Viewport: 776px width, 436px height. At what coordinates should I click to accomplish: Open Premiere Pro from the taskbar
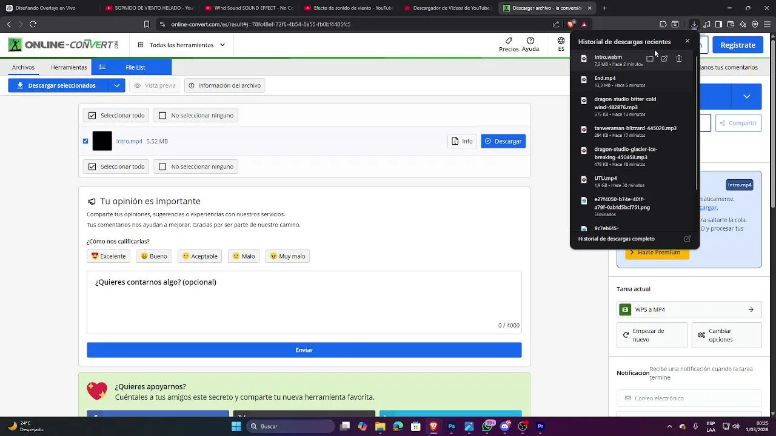pos(540,426)
